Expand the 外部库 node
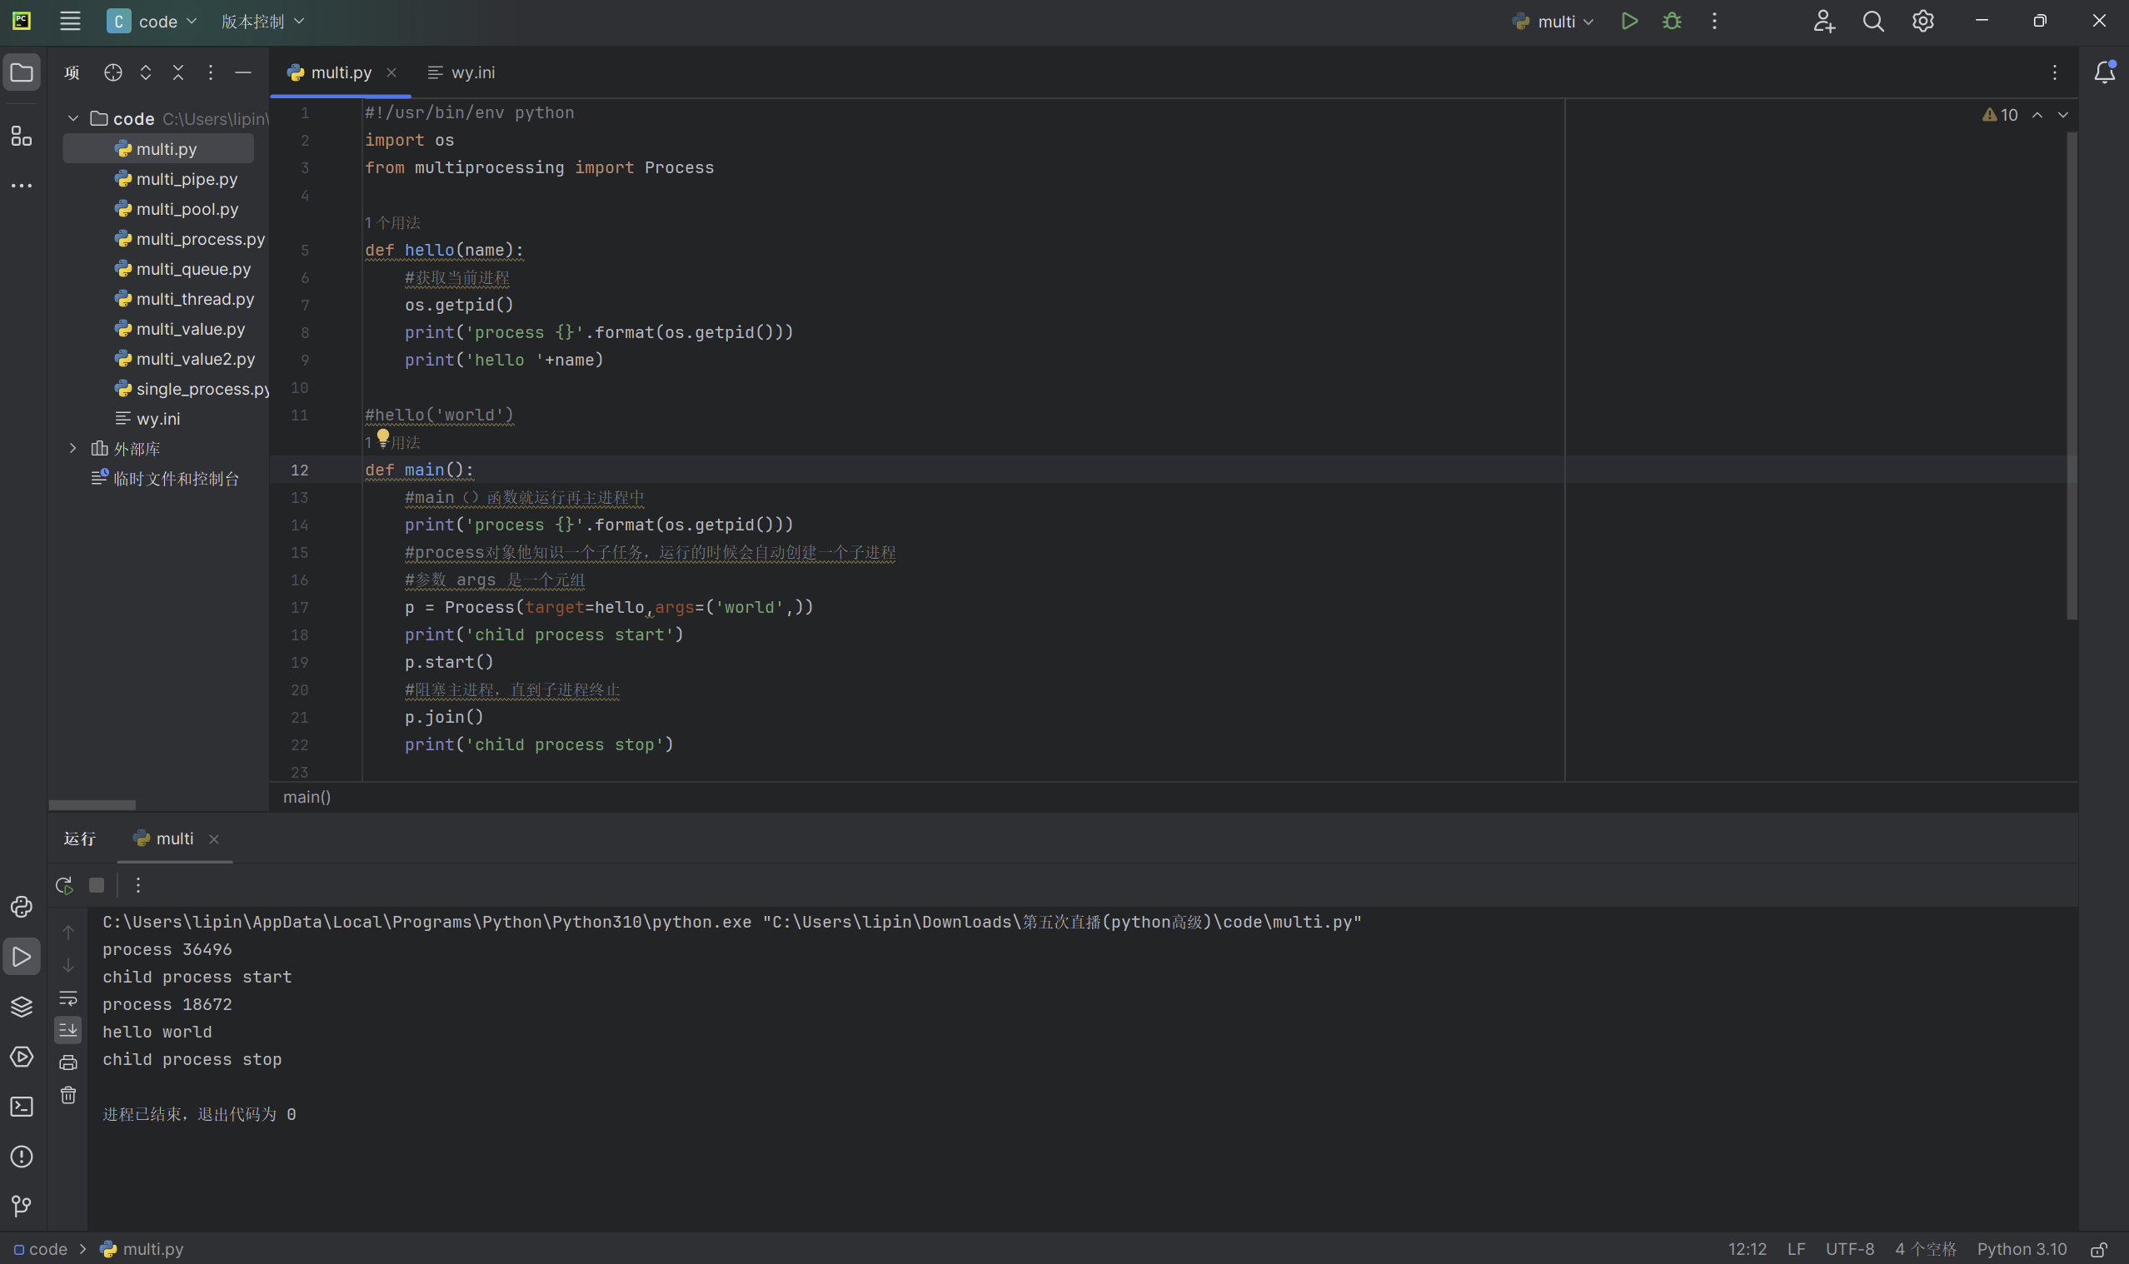This screenshot has width=2129, height=1264. click(x=73, y=448)
